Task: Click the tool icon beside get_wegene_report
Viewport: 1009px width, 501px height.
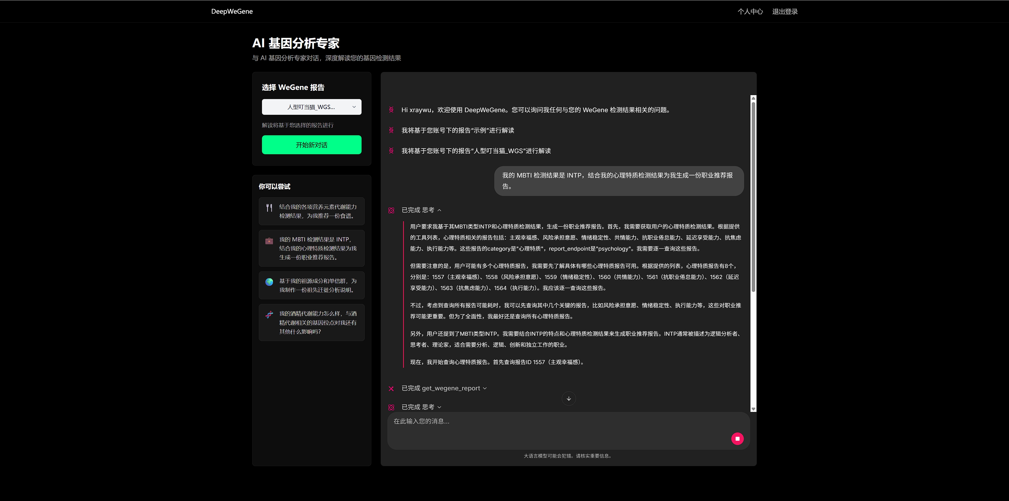Action: 391,389
